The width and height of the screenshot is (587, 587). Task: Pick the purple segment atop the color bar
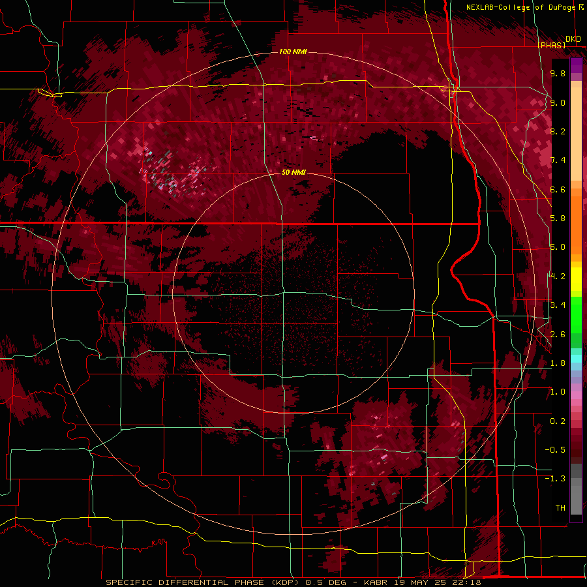click(576, 65)
